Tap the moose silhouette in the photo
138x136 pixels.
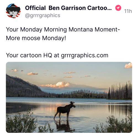[x=65, y=110]
